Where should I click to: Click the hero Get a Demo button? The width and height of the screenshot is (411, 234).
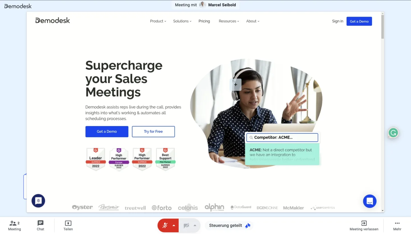click(107, 132)
